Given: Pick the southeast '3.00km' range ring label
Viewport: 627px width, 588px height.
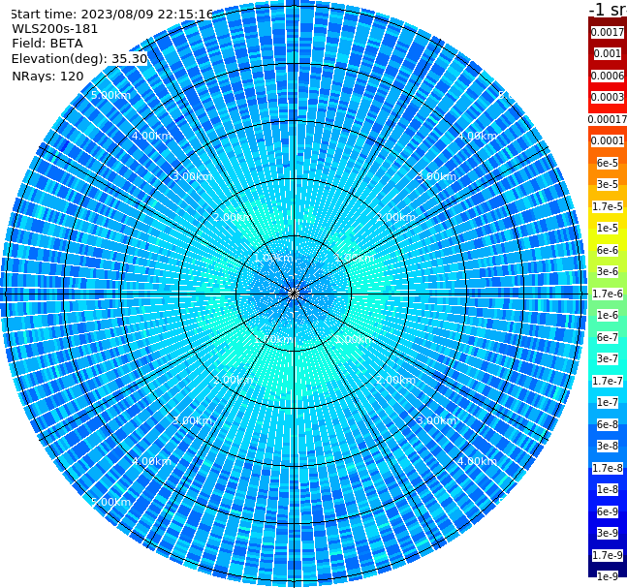Looking at the screenshot, I should (436, 420).
